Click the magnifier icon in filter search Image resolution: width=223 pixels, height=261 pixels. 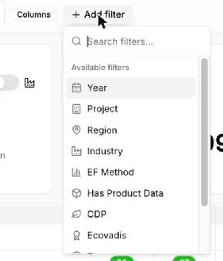click(76, 41)
